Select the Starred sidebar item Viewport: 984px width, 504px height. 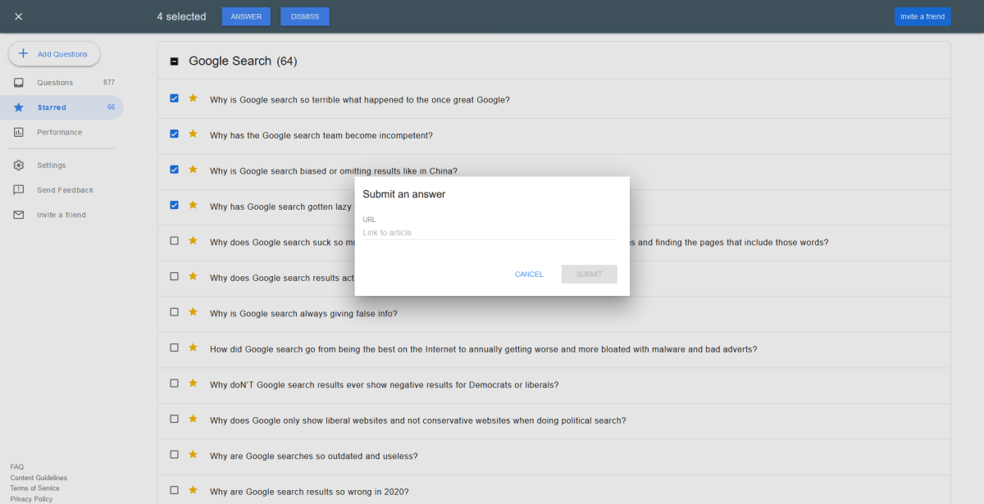pos(61,107)
